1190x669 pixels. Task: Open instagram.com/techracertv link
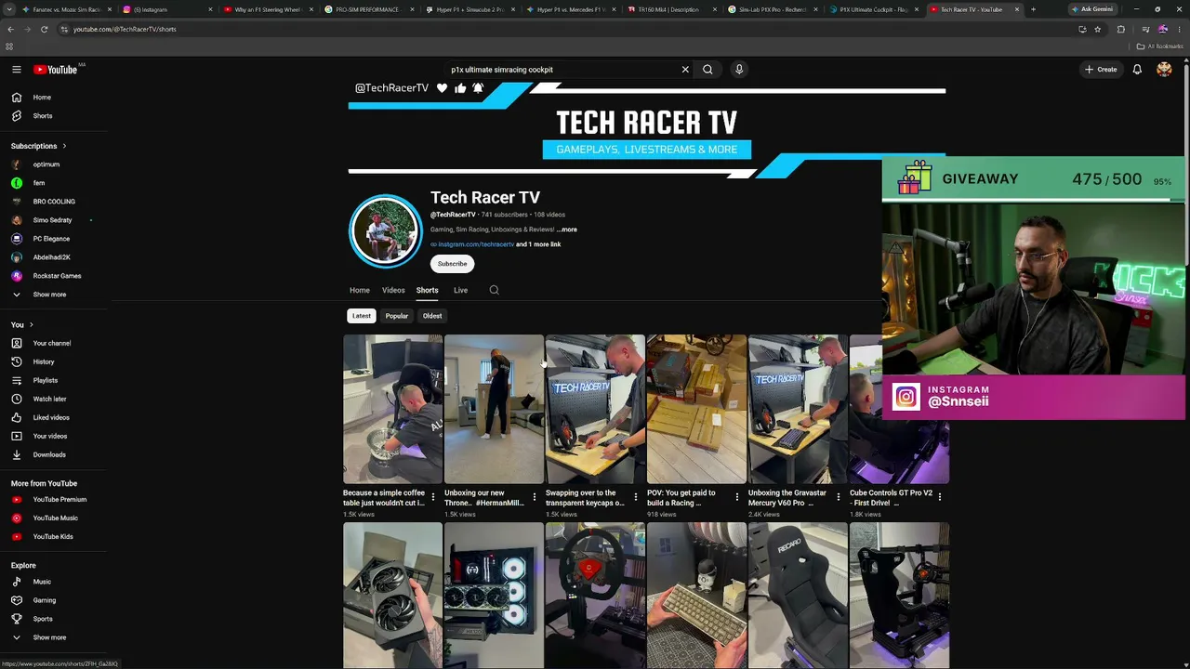[x=476, y=244]
